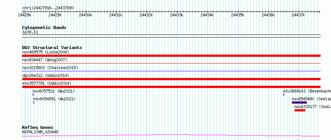Click the esv3577791 (Uddin2014) red bar

click(171, 87)
